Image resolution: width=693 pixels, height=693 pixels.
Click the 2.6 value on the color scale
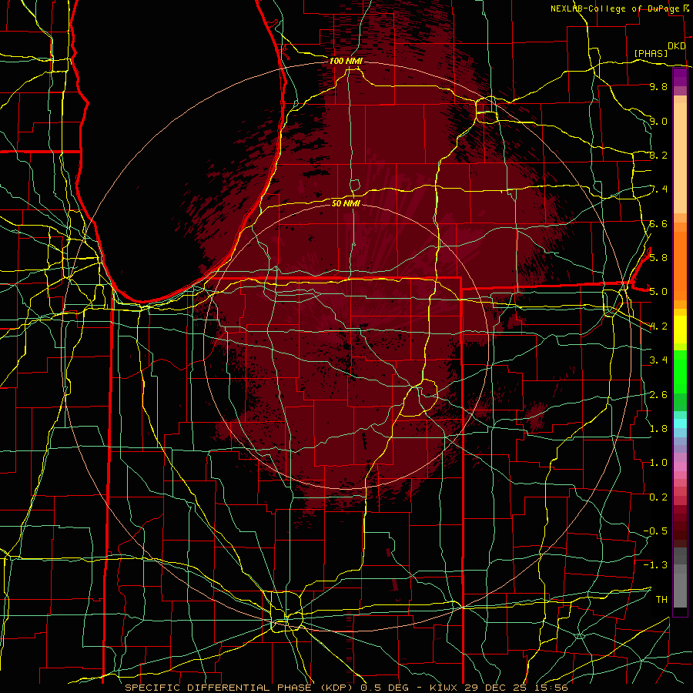point(658,394)
